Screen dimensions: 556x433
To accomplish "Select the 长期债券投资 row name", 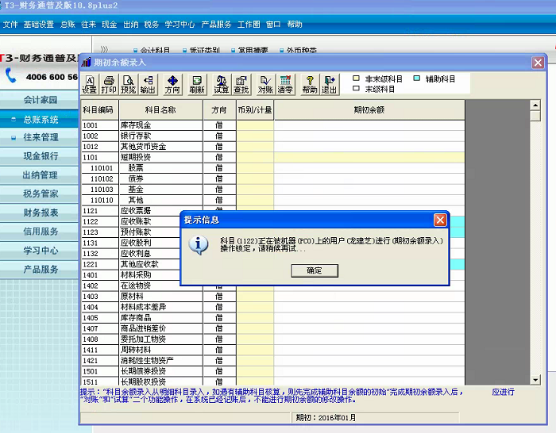I will pos(143,371).
